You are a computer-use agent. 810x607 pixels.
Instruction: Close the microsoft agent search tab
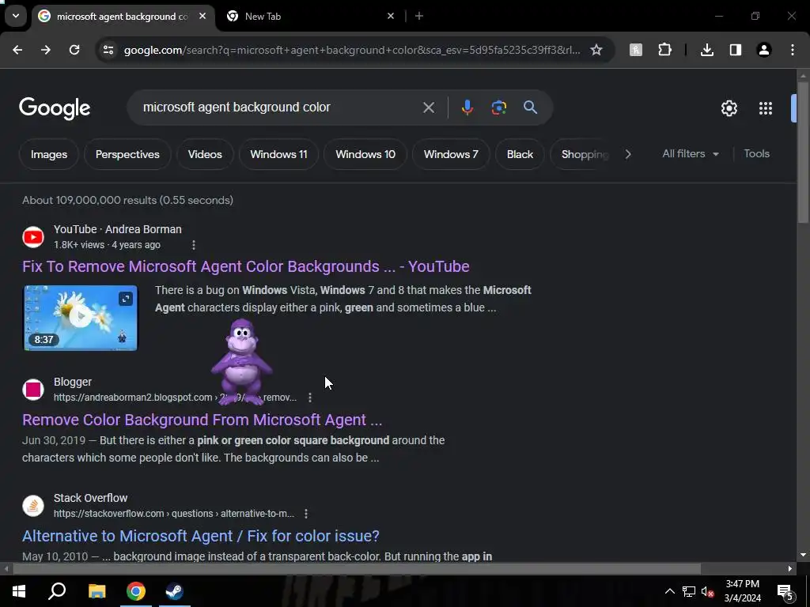202,17
